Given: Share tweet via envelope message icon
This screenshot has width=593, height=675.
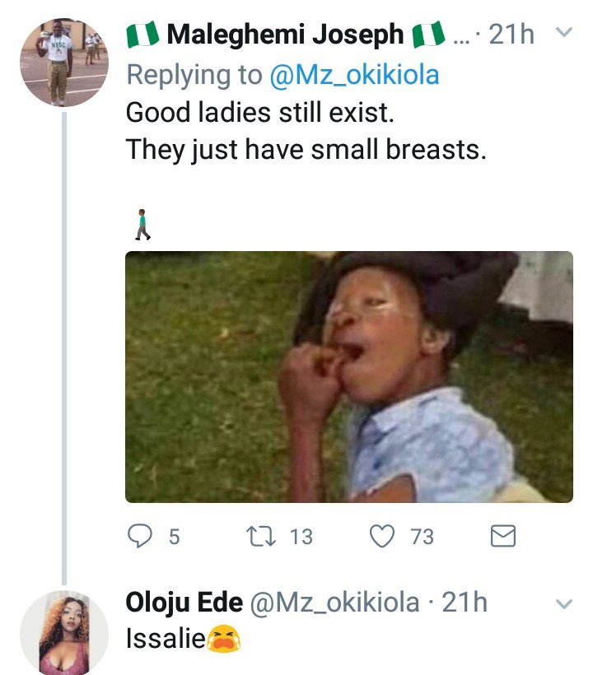Looking at the screenshot, I should [x=502, y=537].
